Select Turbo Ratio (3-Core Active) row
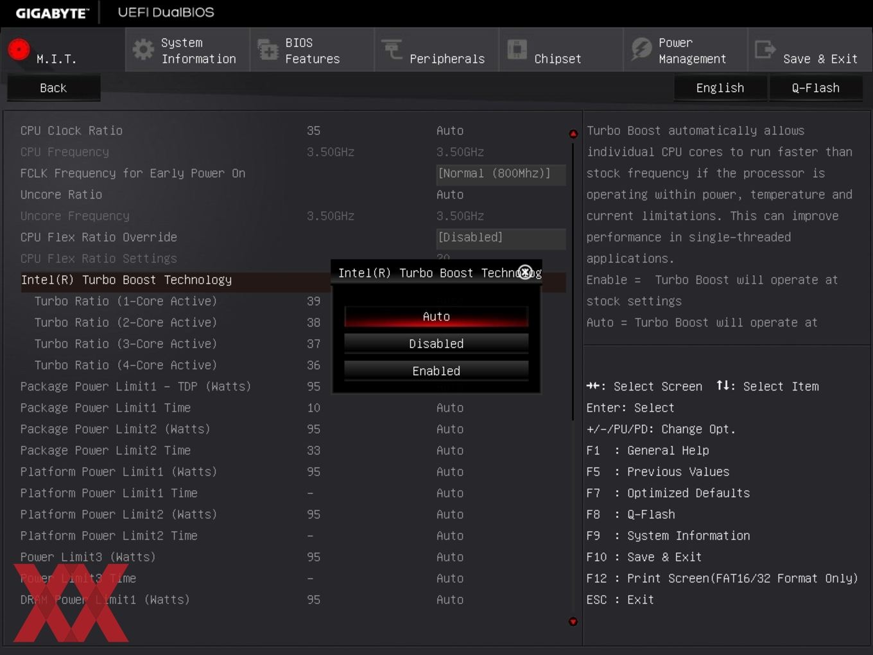 [126, 344]
